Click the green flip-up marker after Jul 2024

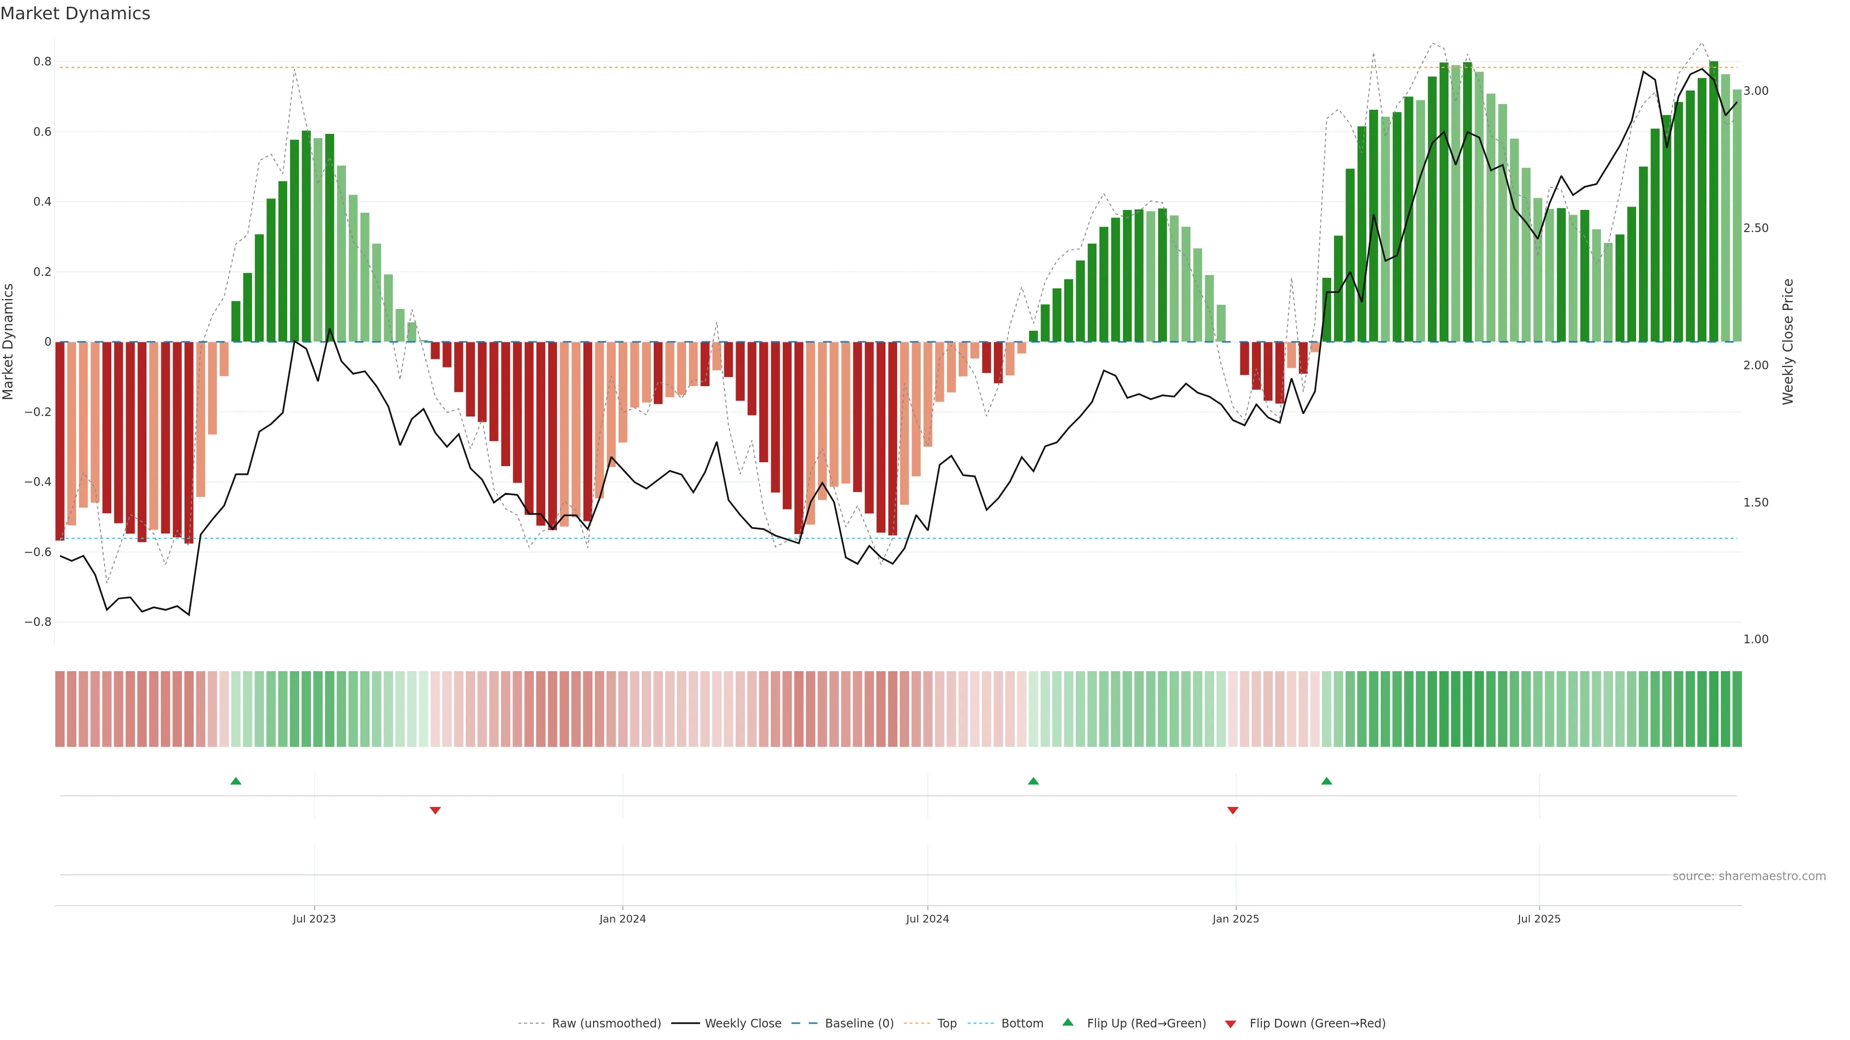pyautogui.click(x=1033, y=781)
